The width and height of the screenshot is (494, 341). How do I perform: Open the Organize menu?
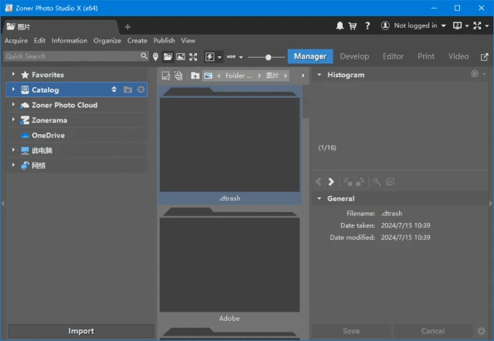pyautogui.click(x=107, y=41)
